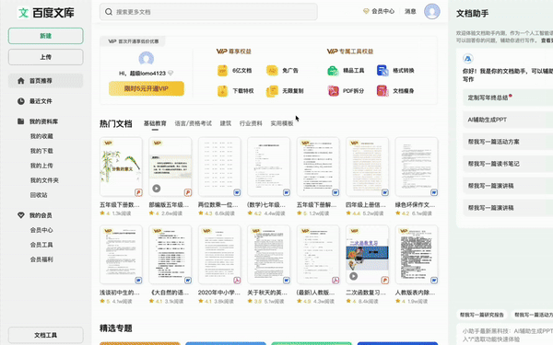Click the 下载特权 benefit icon
The image size is (553, 345).
[x=222, y=91]
